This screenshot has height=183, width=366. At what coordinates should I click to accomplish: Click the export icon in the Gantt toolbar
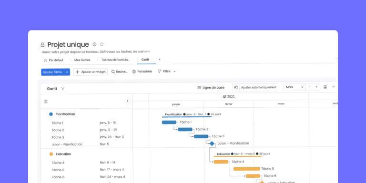(325, 87)
